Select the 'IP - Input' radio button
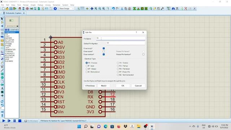231x130 pixels. pos(87,66)
